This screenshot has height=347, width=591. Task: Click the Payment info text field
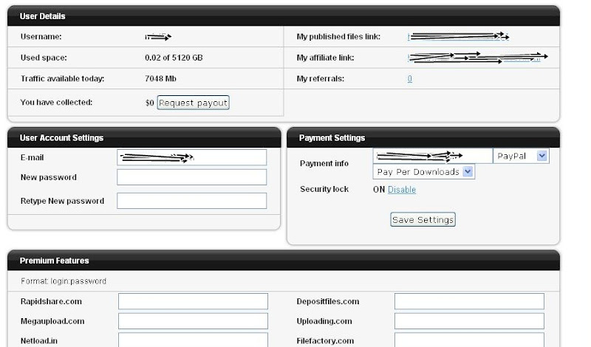[433, 156]
